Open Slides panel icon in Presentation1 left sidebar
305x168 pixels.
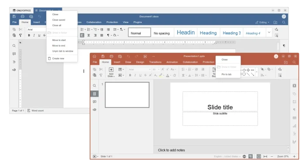95,94
